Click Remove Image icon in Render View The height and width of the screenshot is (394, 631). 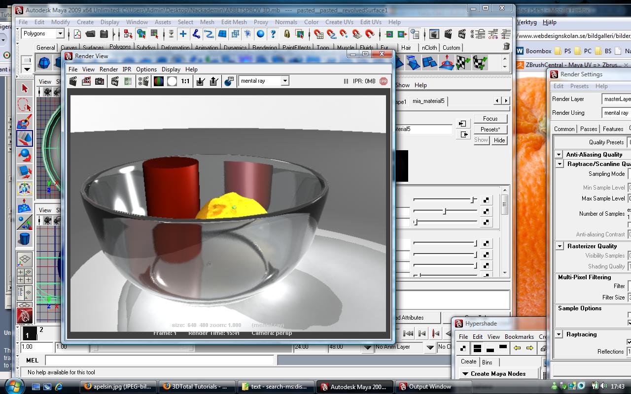coord(214,81)
